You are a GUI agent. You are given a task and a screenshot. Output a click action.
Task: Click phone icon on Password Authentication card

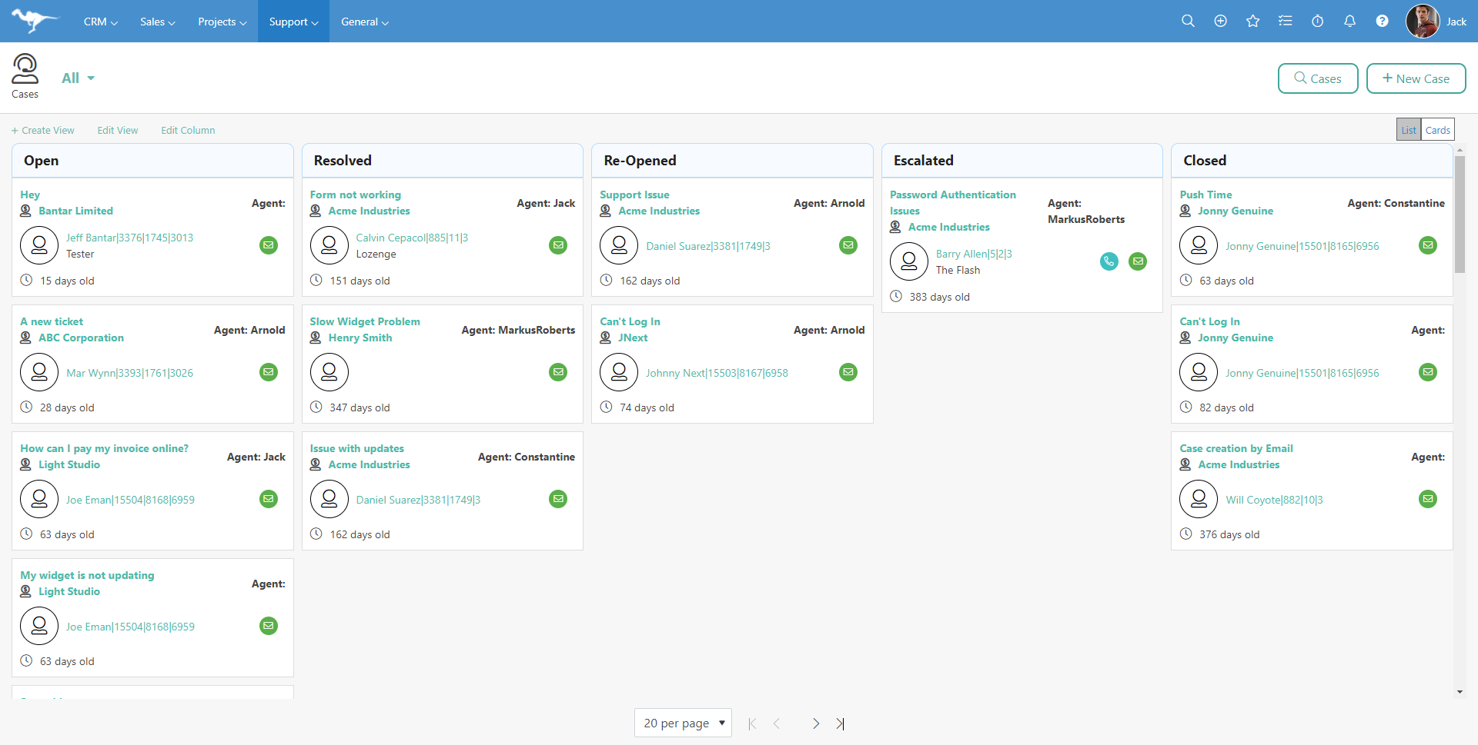pos(1108,261)
